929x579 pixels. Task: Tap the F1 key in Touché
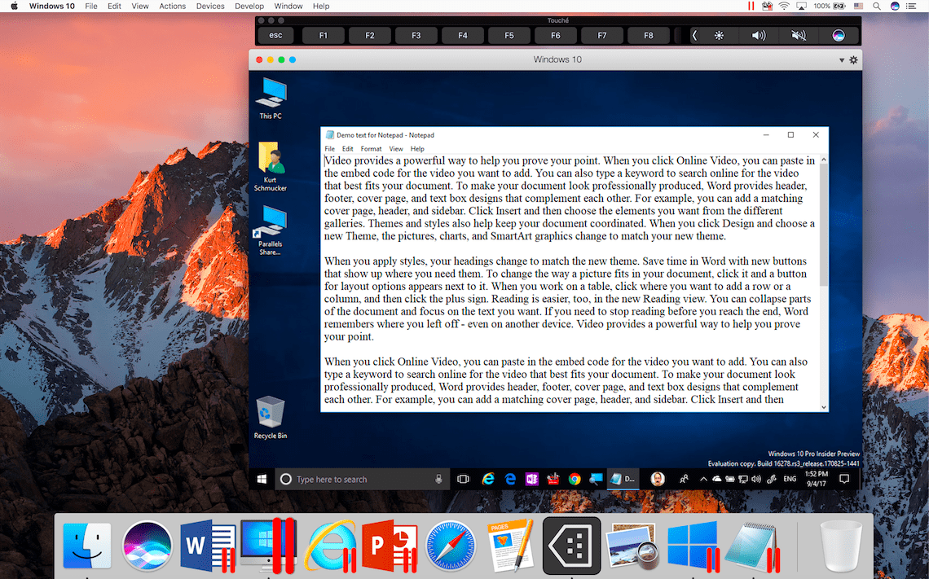323,36
